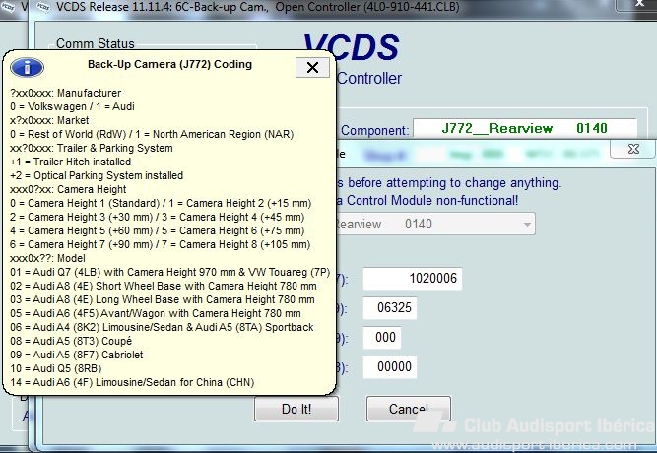657x453 pixels.
Task: Click the Rest of World / NAR line
Action: [x=152, y=134]
